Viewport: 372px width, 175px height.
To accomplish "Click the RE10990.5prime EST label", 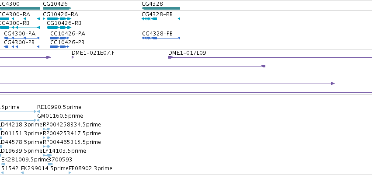I will click(59, 107).
